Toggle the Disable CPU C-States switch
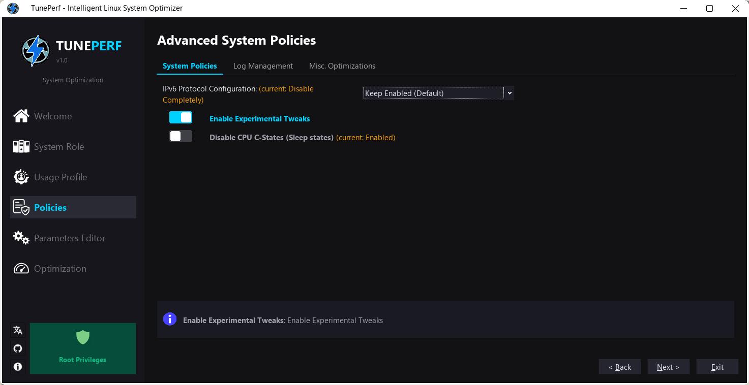Image resolution: width=749 pixels, height=385 pixels. pyautogui.click(x=181, y=136)
